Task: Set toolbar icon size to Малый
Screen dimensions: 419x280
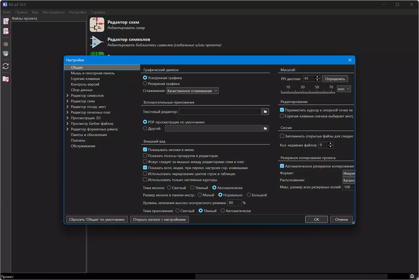Action: click(200, 195)
